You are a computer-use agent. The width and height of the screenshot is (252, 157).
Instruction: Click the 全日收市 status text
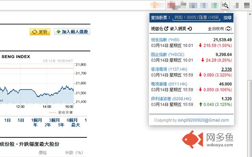tap(216, 29)
